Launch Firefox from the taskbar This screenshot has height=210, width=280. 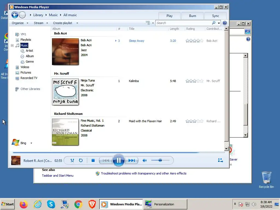pos(24,204)
